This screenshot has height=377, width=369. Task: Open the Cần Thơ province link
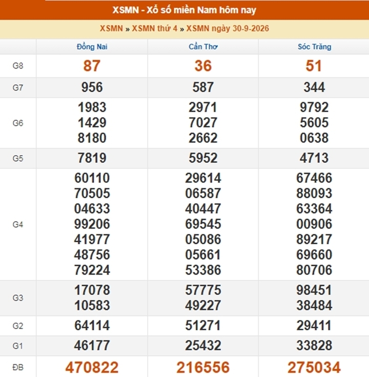point(203,47)
